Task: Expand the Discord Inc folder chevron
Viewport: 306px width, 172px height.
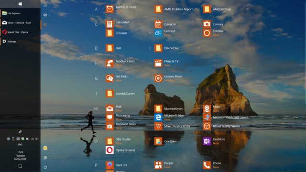Action: 198,48
